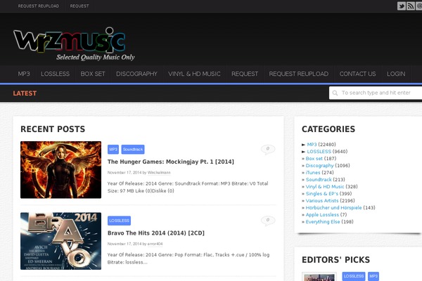This screenshot has width=422, height=281.
Task: Open the iTunes category link
Action: [x=312, y=172]
